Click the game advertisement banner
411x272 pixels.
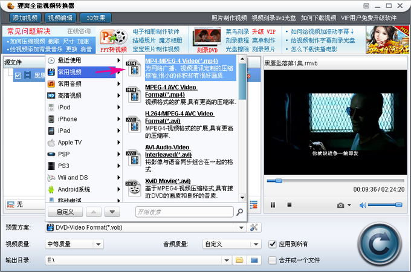coord(387,39)
